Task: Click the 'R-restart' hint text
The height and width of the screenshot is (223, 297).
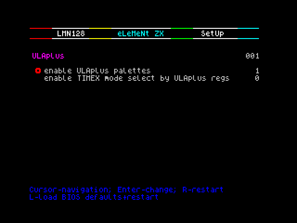Action: [203, 190]
